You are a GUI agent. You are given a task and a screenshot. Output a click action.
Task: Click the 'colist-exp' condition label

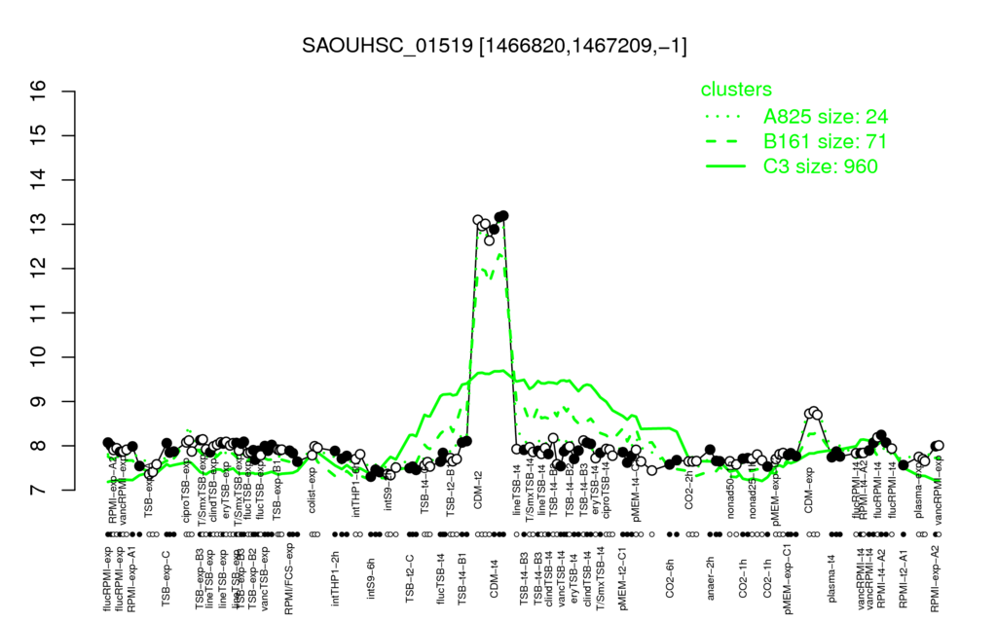[x=313, y=492]
